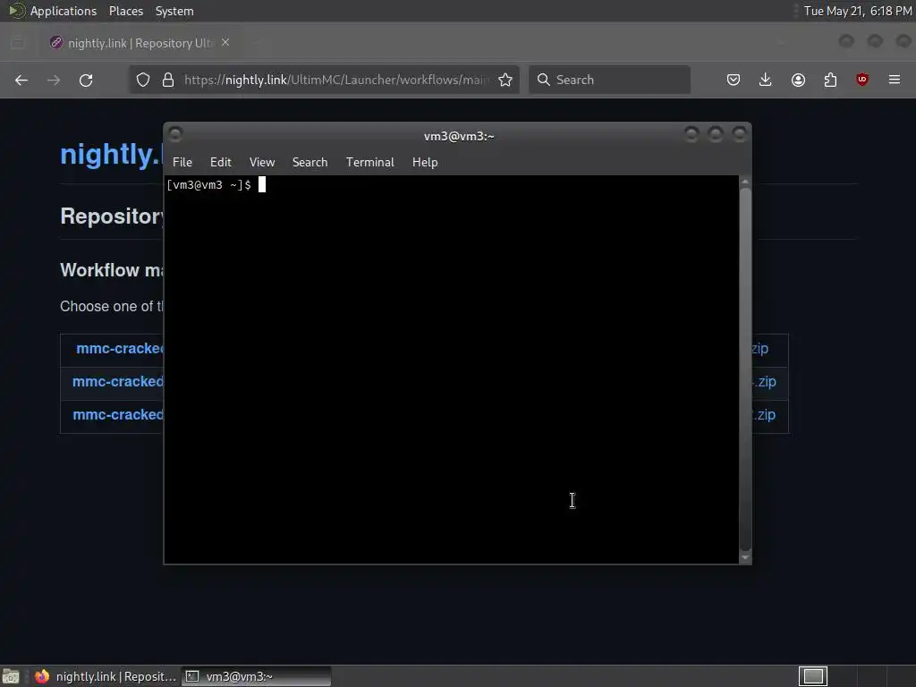
Task: Open third mmc-cracked download link
Action: coord(118,415)
